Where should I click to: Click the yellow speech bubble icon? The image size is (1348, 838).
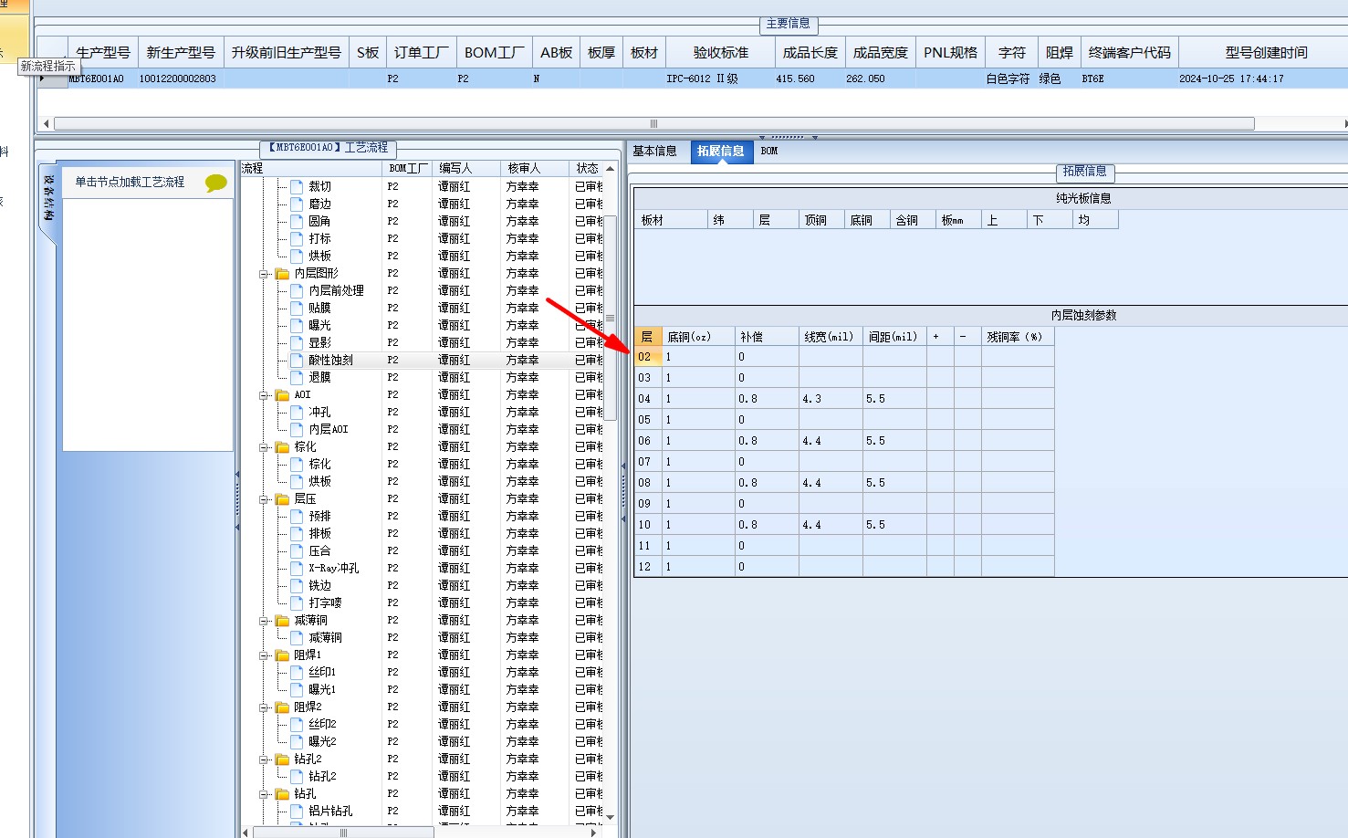(215, 183)
